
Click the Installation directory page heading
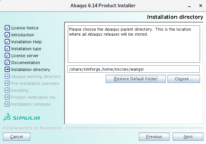point(175,17)
